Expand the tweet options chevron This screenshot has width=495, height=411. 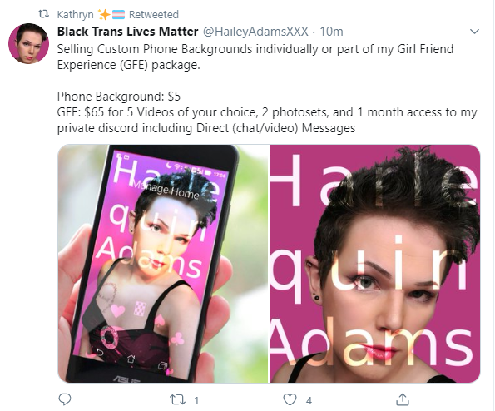tap(474, 32)
